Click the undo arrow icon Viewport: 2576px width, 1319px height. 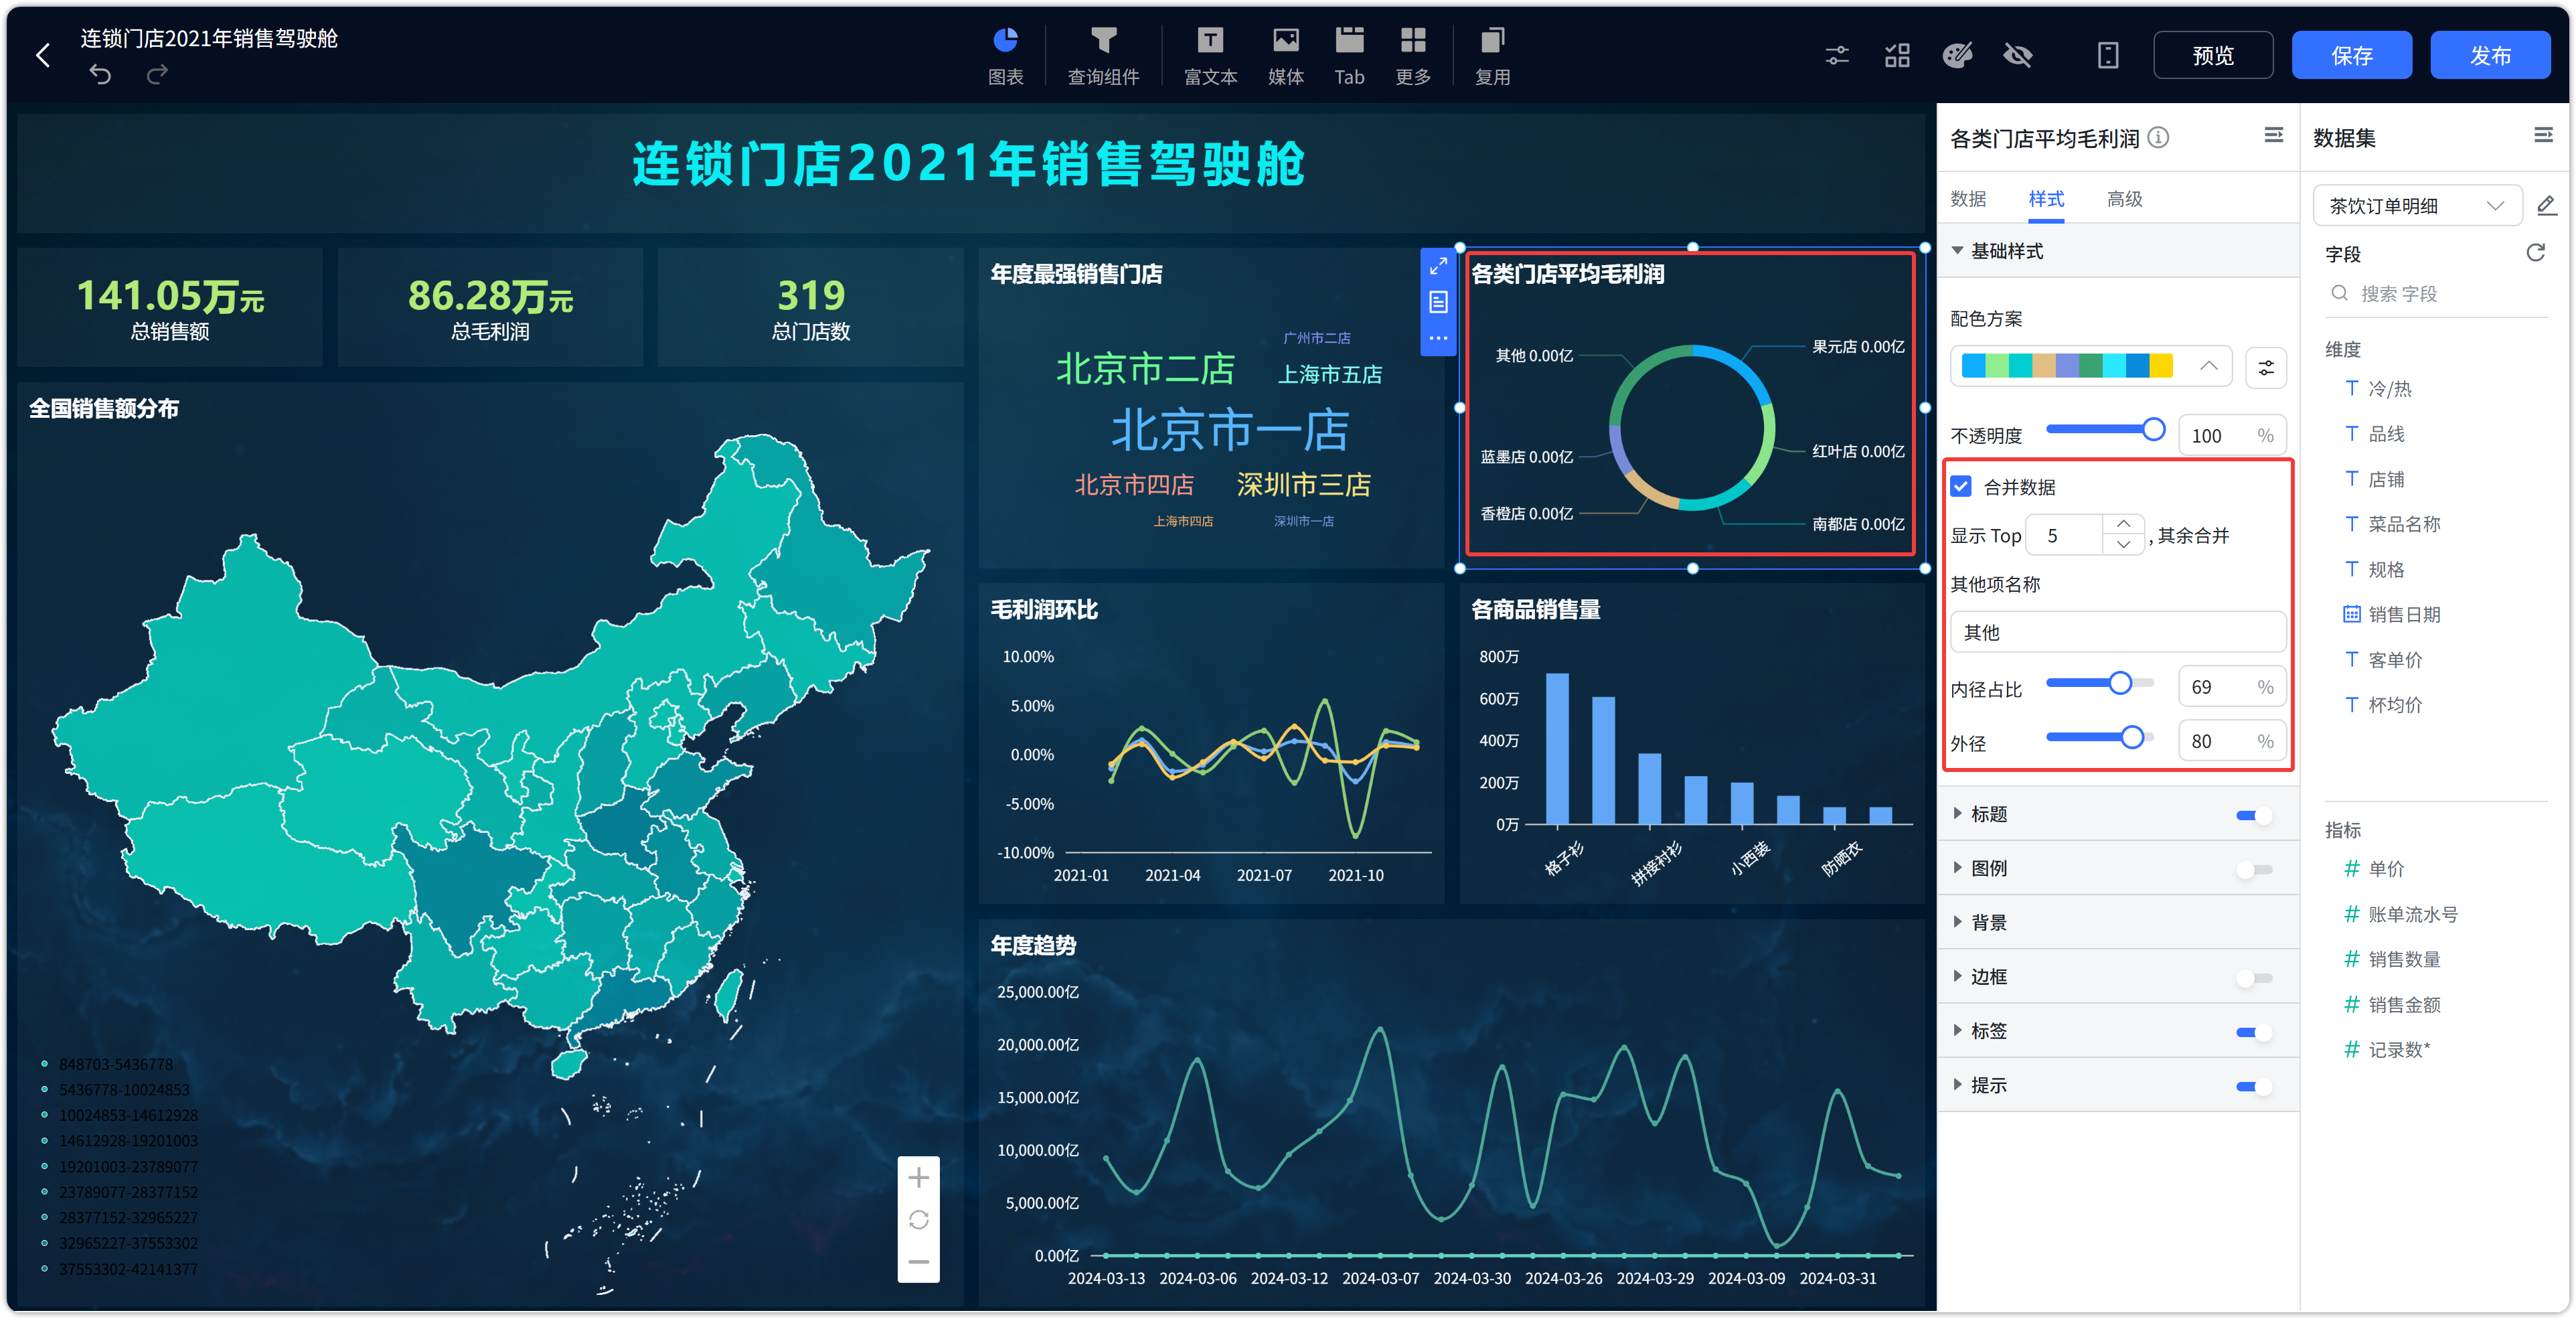pyautogui.click(x=100, y=74)
